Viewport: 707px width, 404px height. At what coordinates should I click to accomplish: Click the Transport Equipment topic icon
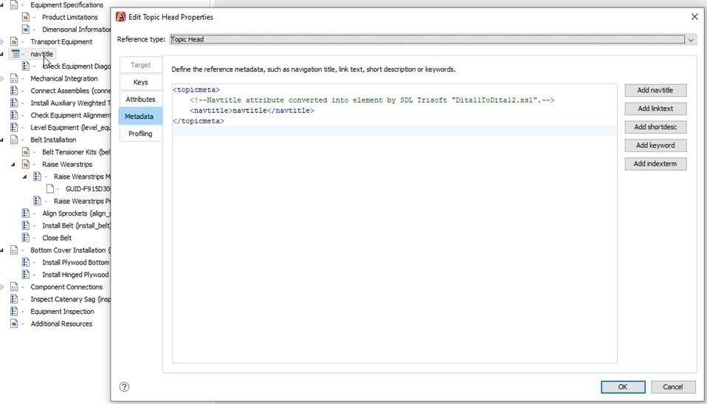click(x=14, y=41)
